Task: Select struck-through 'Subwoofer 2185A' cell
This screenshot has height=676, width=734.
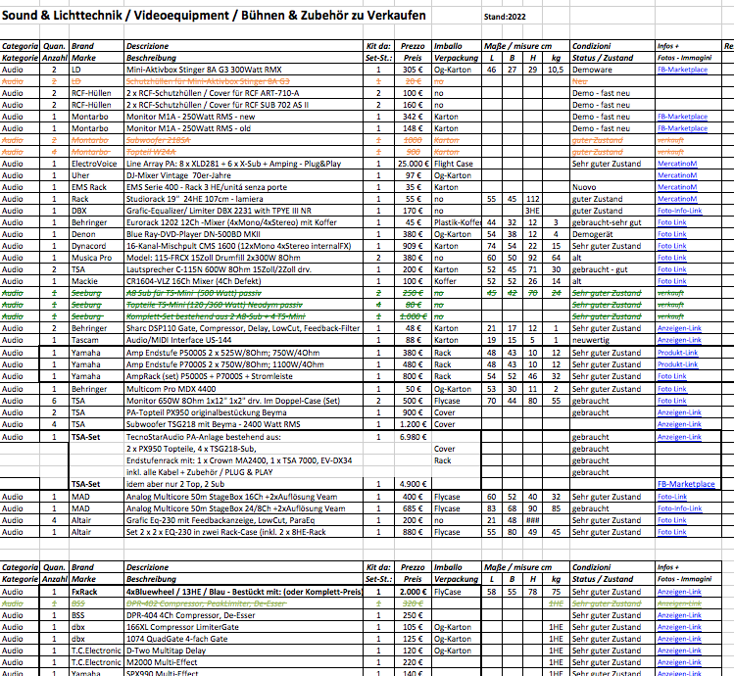Action: coord(243,140)
